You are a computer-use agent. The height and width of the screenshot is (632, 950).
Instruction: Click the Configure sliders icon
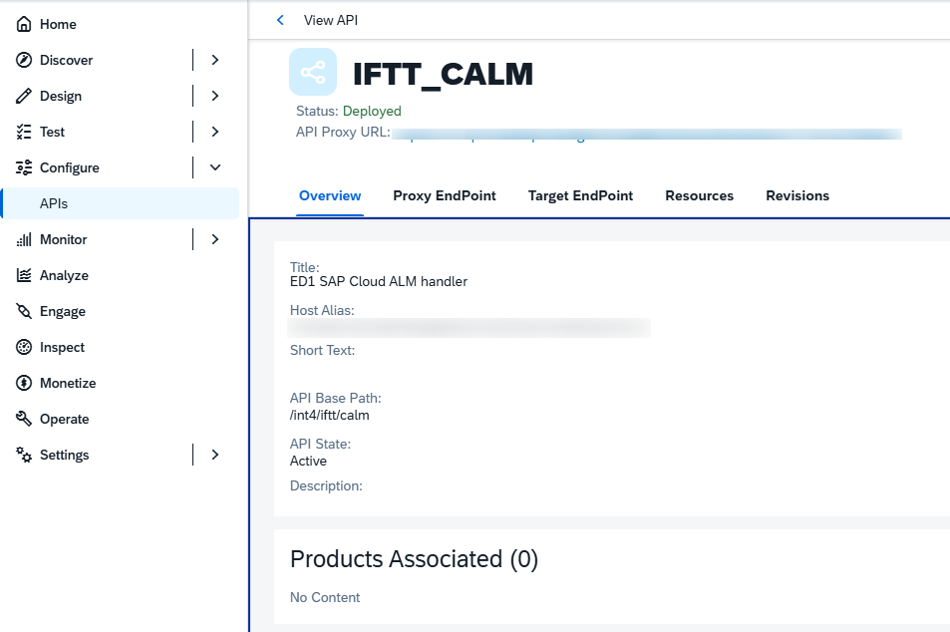pos(24,167)
